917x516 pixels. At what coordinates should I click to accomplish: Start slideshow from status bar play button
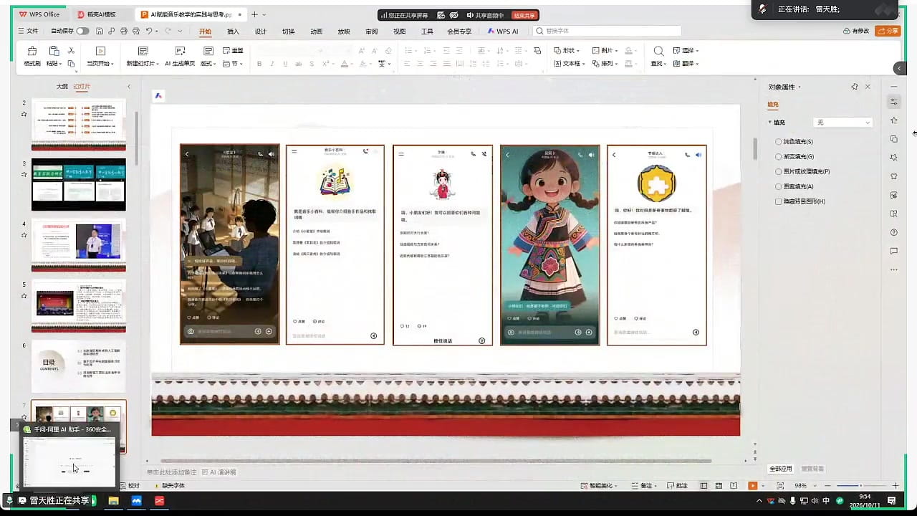[x=752, y=486]
